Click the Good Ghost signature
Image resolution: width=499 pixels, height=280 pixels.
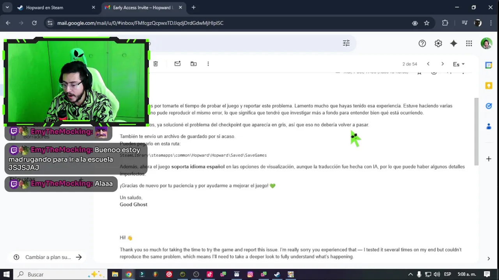tap(133, 205)
